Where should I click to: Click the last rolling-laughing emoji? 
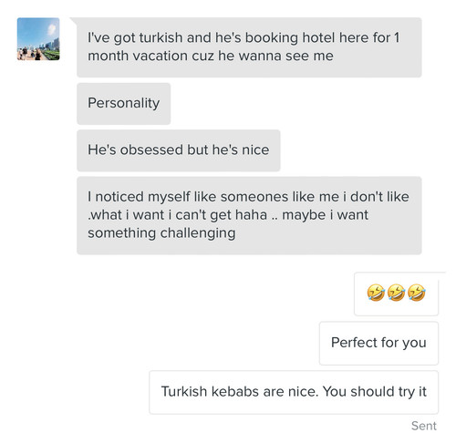coord(417,293)
